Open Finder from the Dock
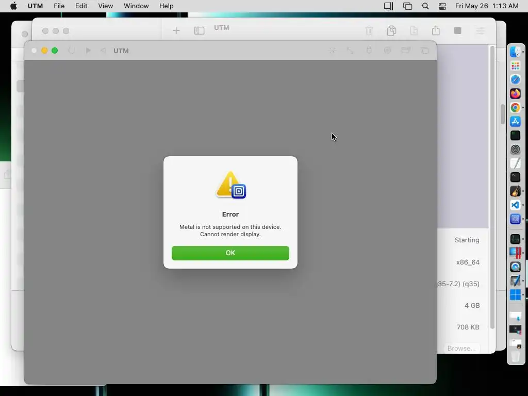 [515, 52]
